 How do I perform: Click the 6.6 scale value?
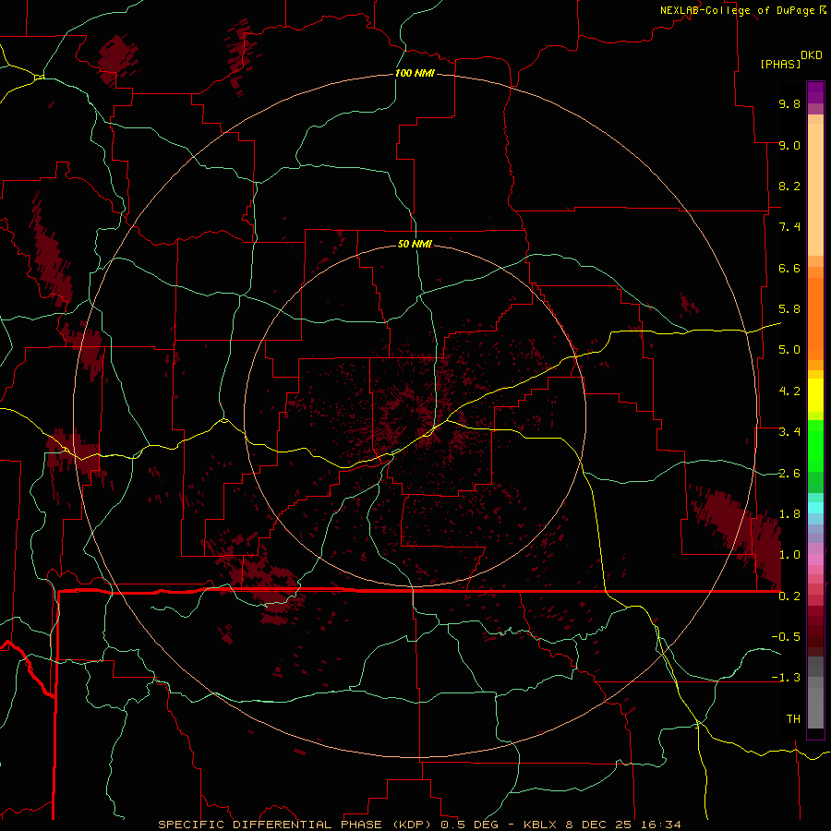tap(789, 268)
